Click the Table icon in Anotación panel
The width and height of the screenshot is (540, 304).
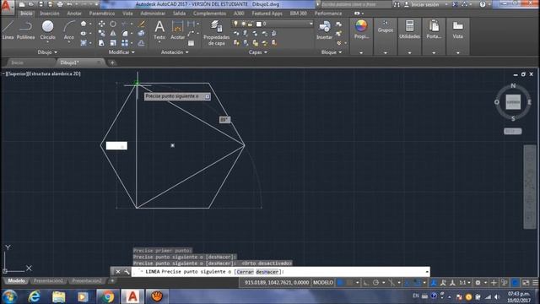pyautogui.click(x=192, y=43)
